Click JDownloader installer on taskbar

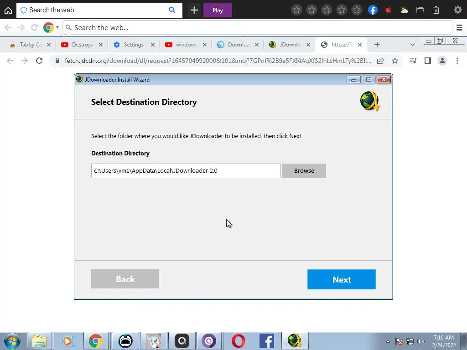click(295, 341)
